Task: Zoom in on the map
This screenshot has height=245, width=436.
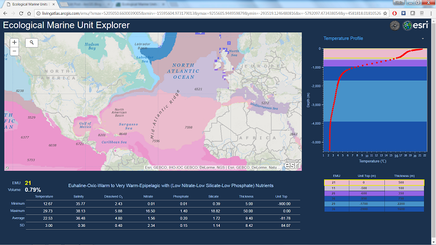Action: click(14, 42)
